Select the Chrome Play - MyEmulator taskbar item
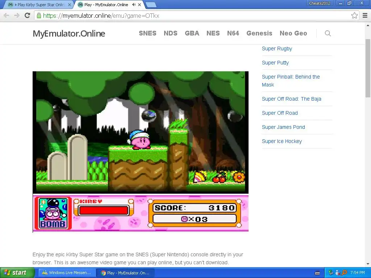This screenshot has height=278, width=371. (126, 273)
